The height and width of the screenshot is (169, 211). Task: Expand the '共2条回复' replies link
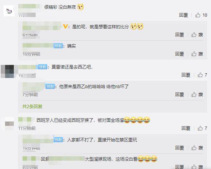pos(32,106)
